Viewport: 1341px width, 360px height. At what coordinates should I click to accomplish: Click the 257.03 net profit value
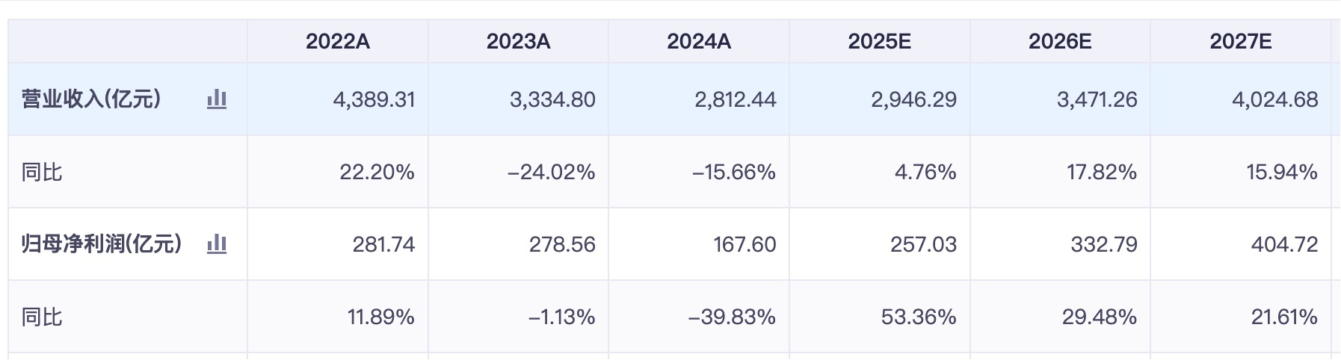(923, 244)
